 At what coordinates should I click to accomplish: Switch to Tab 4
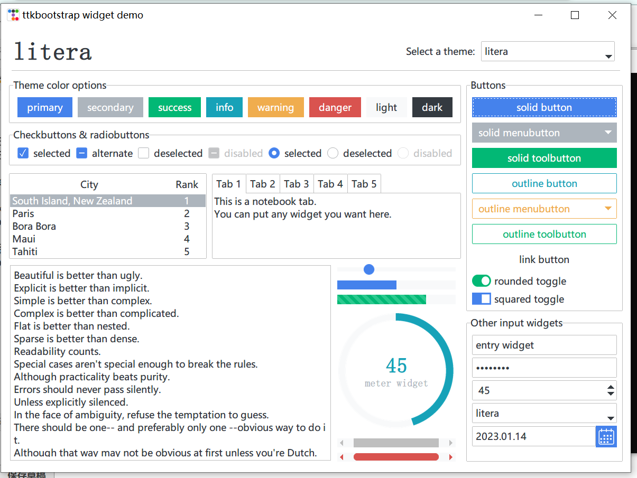point(330,184)
